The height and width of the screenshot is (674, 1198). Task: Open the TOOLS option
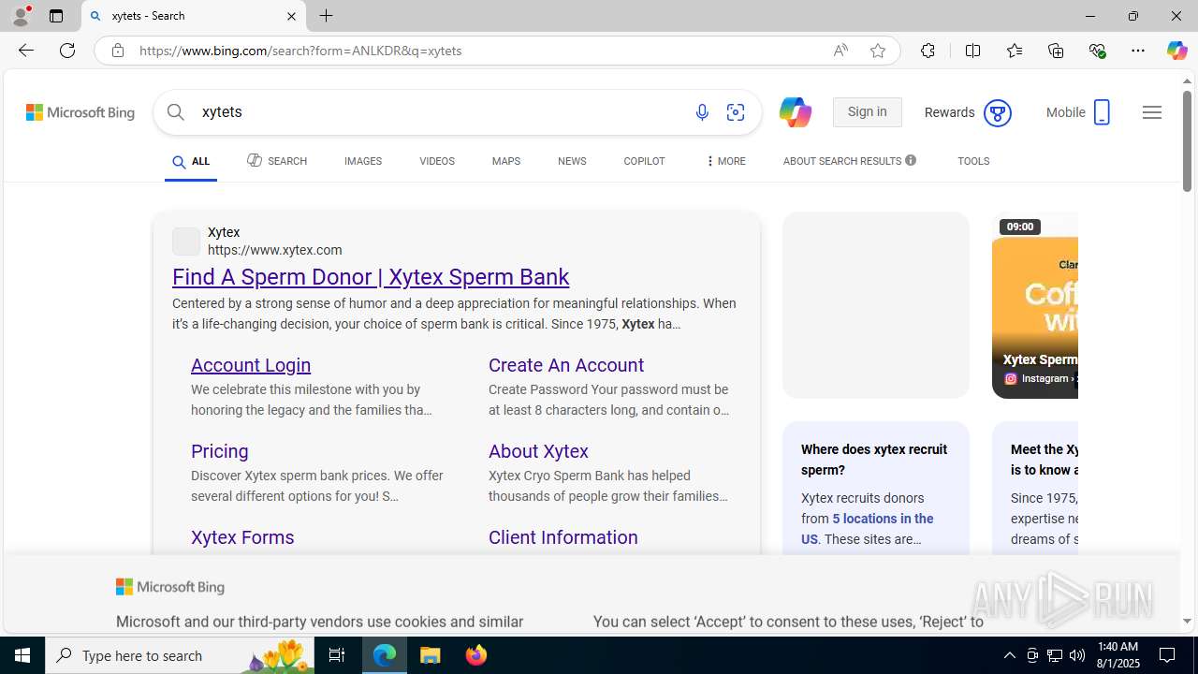(973, 161)
